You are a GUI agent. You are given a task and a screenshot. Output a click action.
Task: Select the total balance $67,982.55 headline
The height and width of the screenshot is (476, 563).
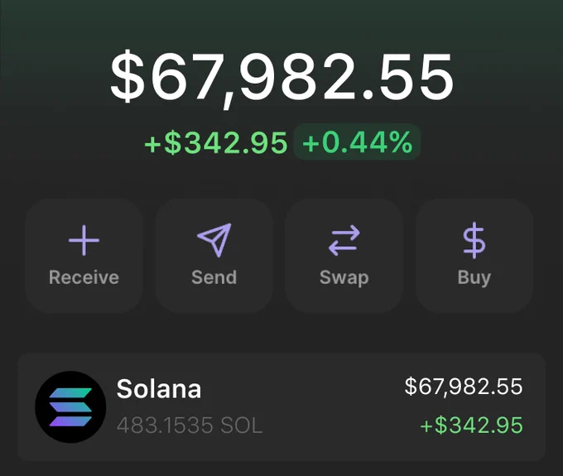pos(281,78)
